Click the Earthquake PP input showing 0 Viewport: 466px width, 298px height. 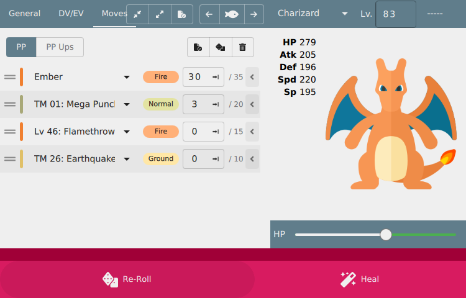[203, 159]
